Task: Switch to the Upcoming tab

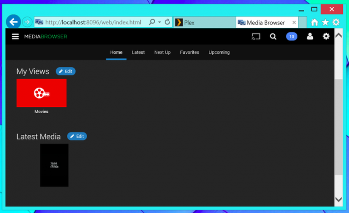Action: coord(219,52)
